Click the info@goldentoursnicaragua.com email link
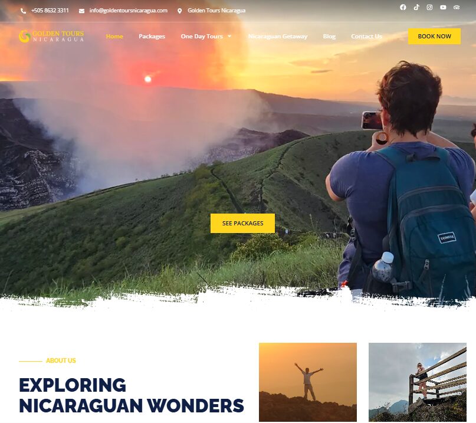The image size is (476, 423). coord(129,11)
